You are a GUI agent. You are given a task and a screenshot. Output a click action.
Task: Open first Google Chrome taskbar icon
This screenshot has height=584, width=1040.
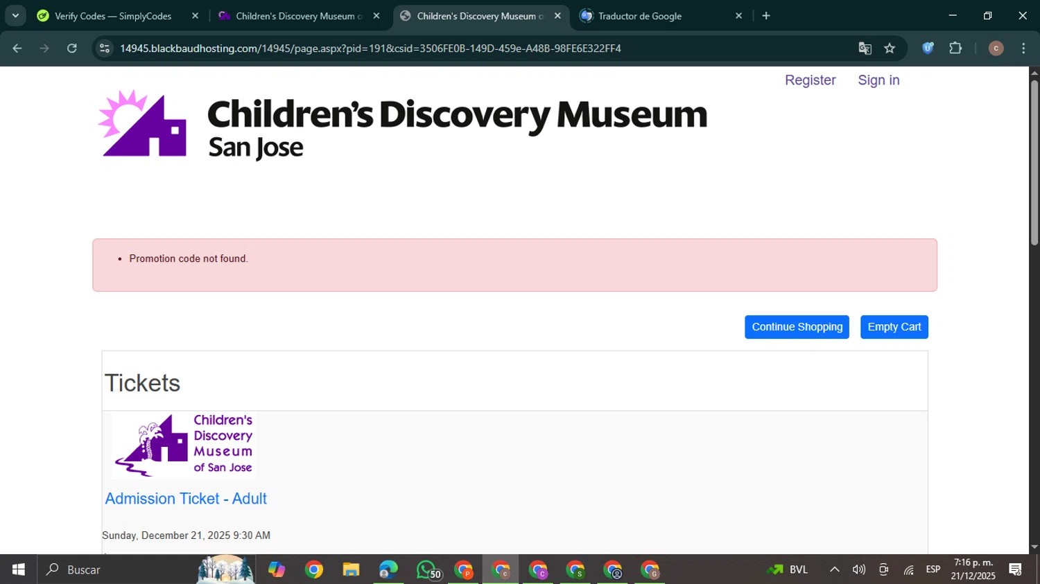click(x=314, y=569)
